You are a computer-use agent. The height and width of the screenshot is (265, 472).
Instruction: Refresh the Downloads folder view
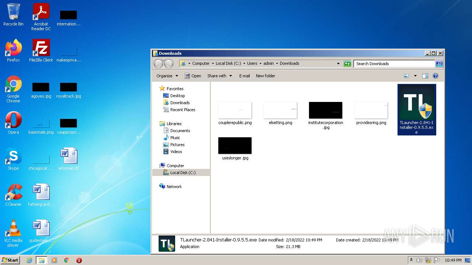pyautogui.click(x=347, y=64)
